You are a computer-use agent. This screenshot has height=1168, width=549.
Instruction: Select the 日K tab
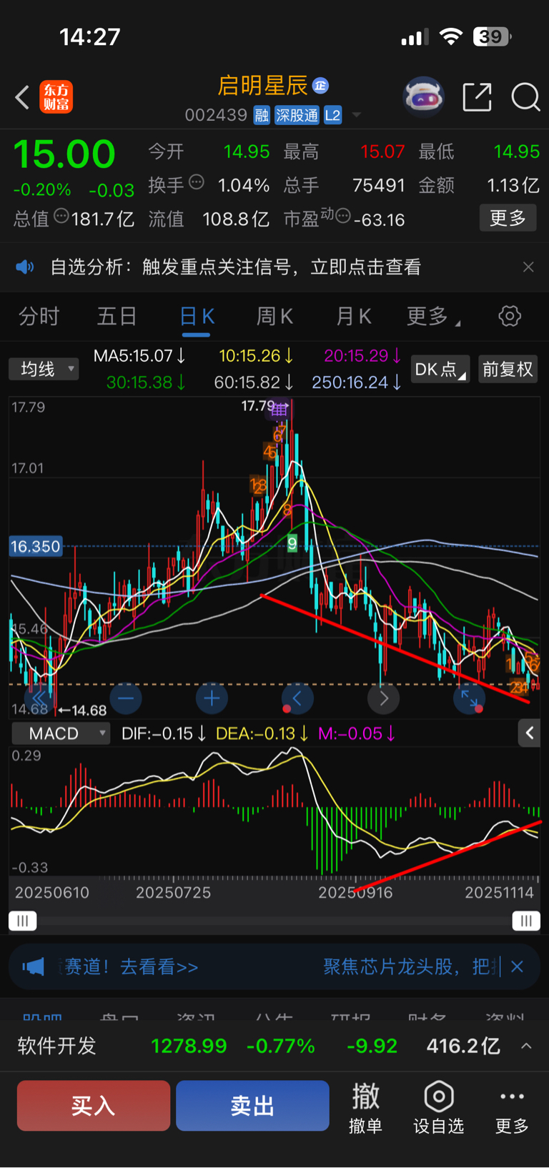click(x=197, y=316)
